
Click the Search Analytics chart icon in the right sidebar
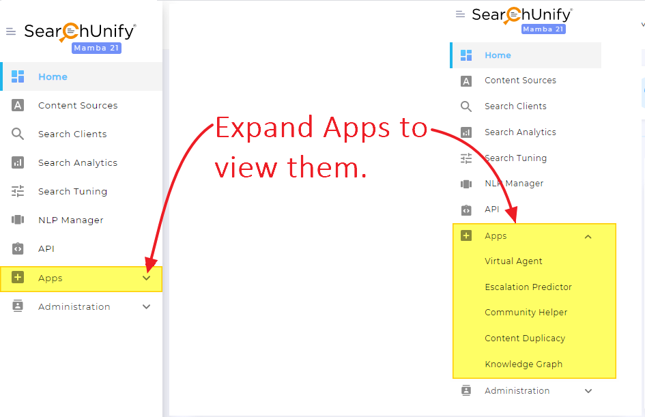(466, 132)
